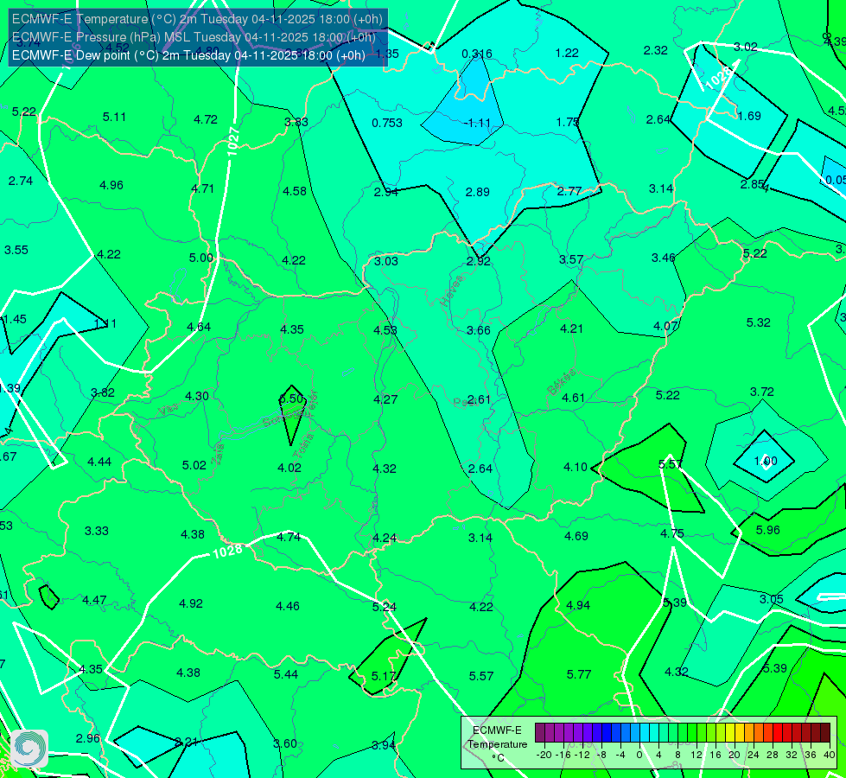Click the purple -20°C legend swatch
846x778 pixels.
click(540, 733)
